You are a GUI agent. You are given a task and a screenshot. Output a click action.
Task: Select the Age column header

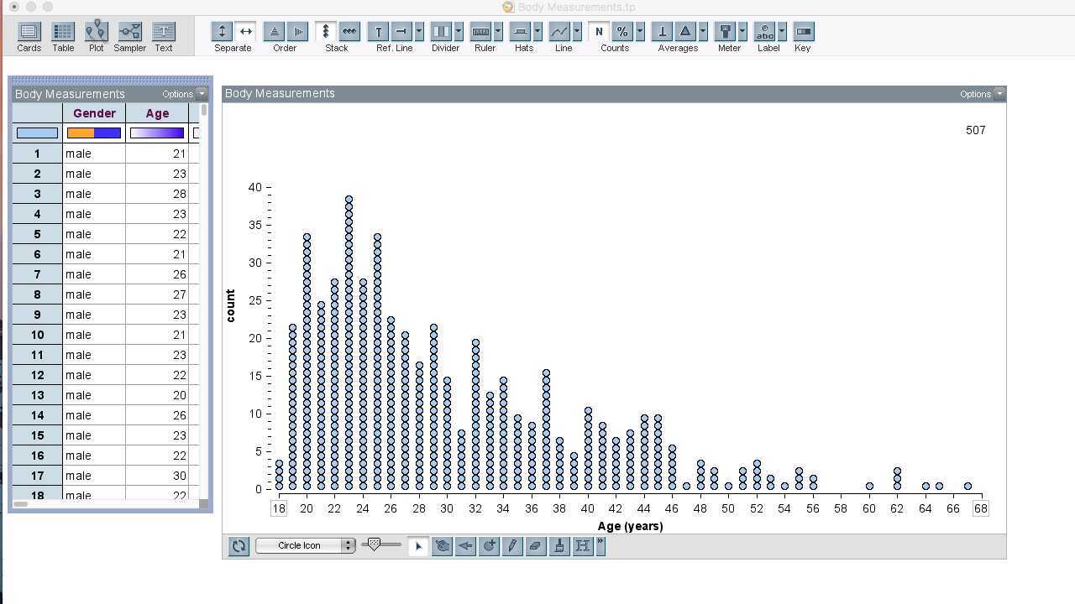click(157, 113)
